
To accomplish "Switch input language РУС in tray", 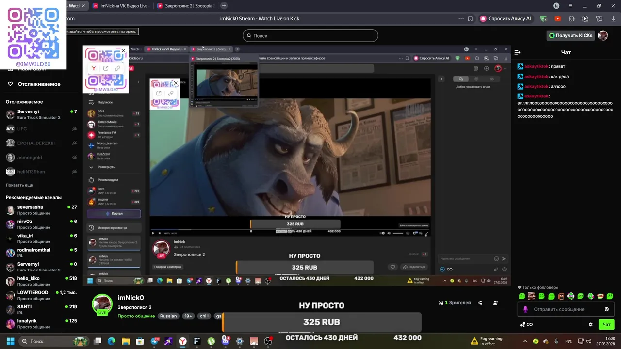I will point(569,341).
